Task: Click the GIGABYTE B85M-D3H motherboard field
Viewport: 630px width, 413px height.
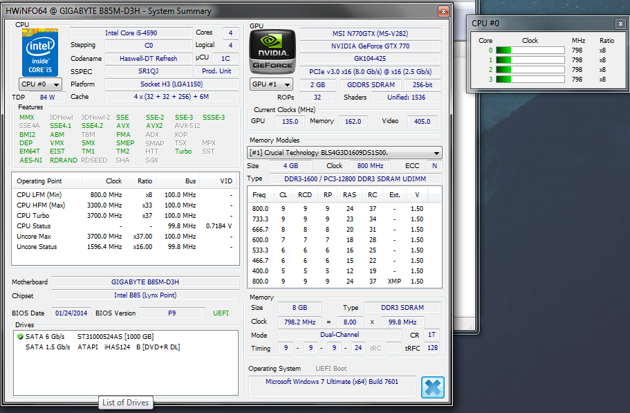Action: pos(145,282)
